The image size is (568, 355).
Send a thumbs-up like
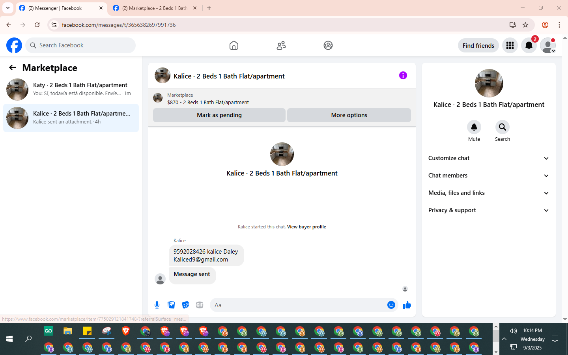pyautogui.click(x=407, y=305)
